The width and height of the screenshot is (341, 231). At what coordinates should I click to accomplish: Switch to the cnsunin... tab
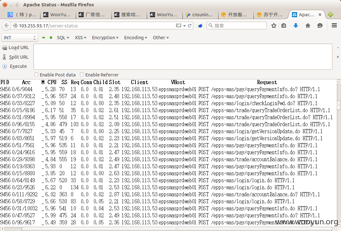click(x=200, y=15)
